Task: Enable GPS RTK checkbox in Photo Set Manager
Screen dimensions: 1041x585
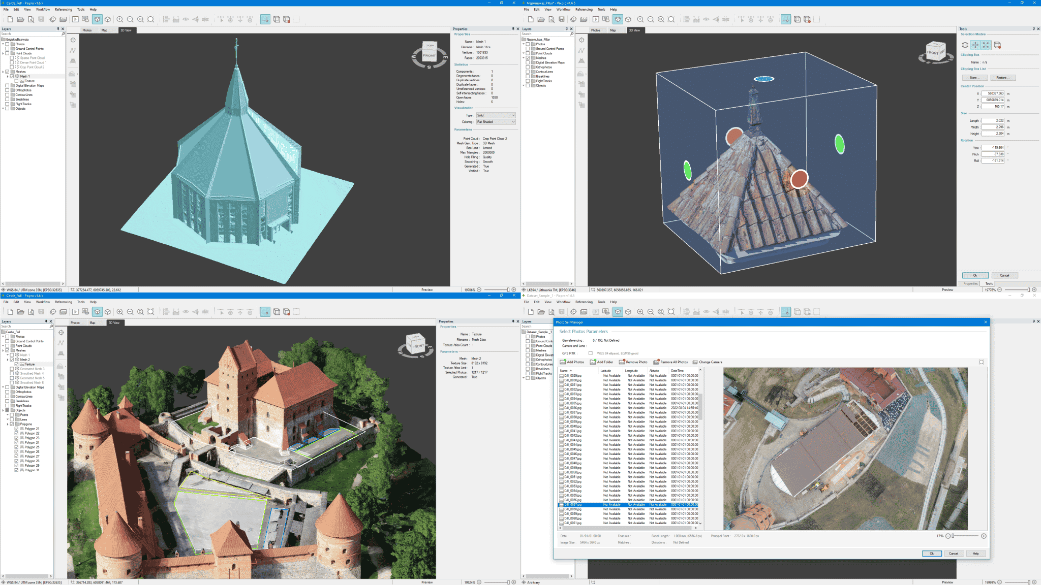Action: point(590,353)
